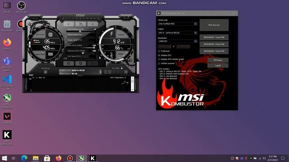Open Task View on the taskbar
The height and width of the screenshot is (162, 289).
tap(14, 158)
